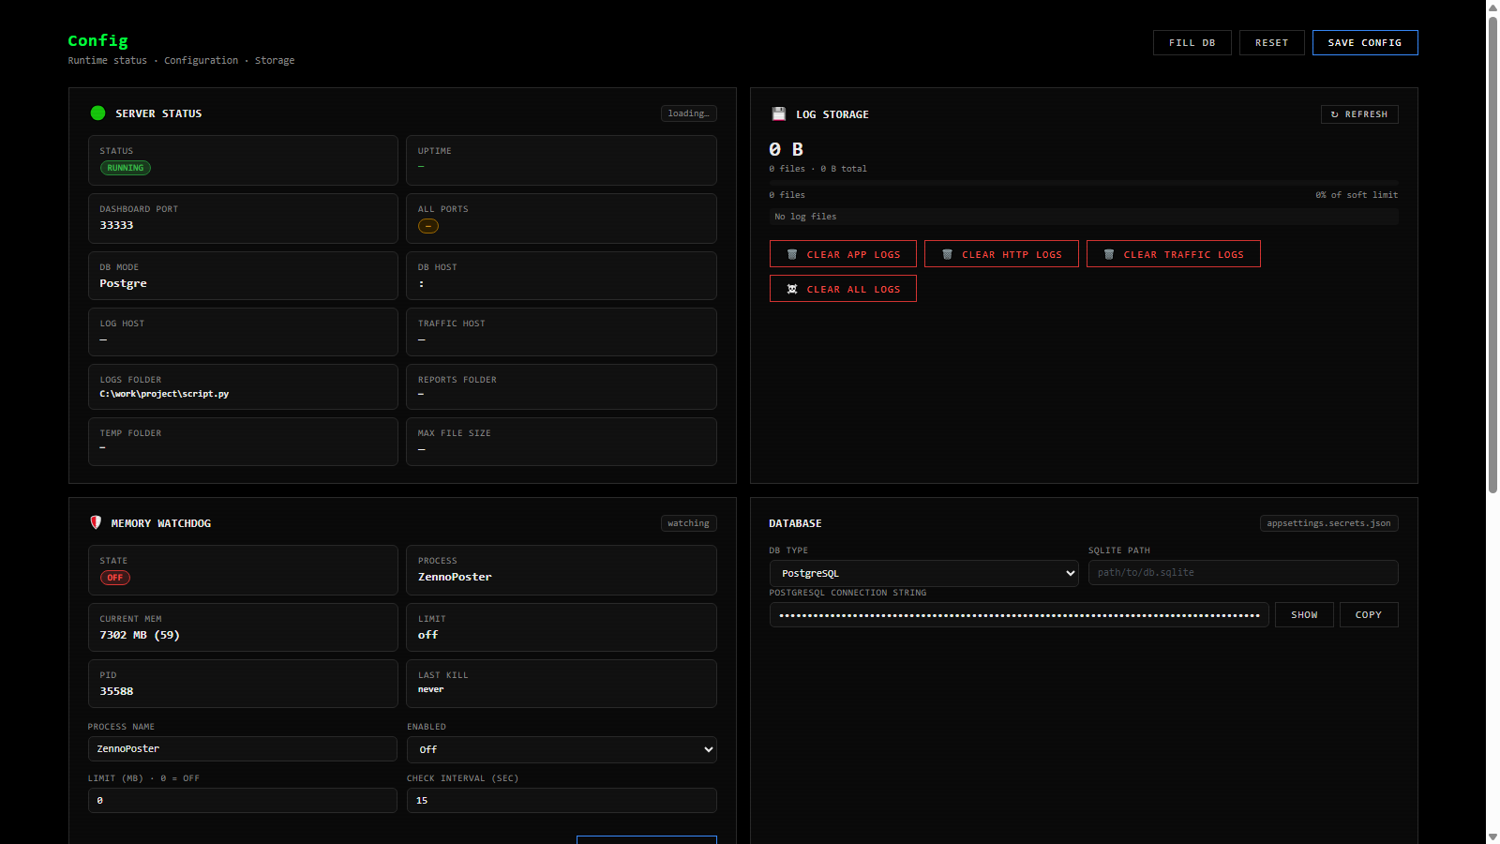This screenshot has width=1500, height=844.
Task: Click the 0% of soft limit text
Action: (1357, 195)
